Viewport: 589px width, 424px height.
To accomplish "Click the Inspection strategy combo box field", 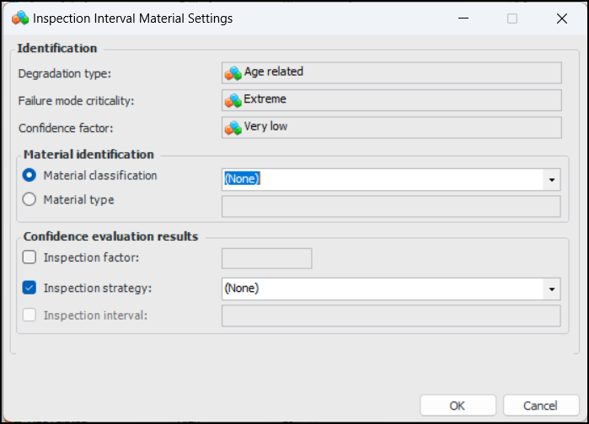I will click(381, 289).
